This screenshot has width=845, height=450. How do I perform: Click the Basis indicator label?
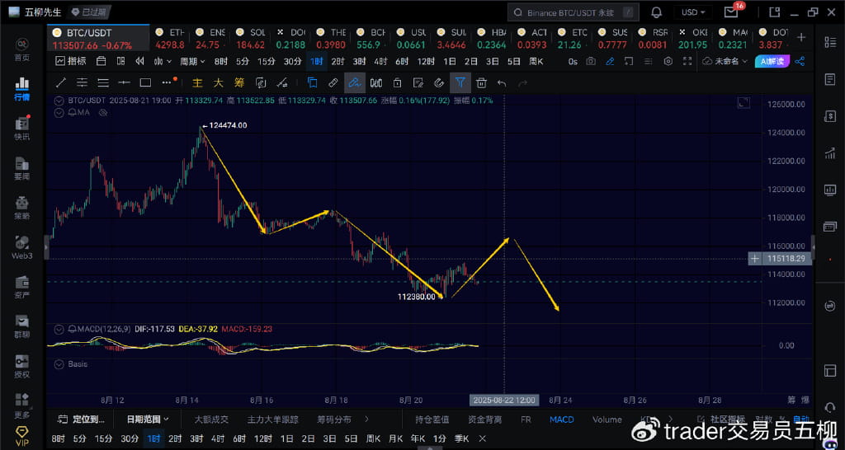[78, 364]
